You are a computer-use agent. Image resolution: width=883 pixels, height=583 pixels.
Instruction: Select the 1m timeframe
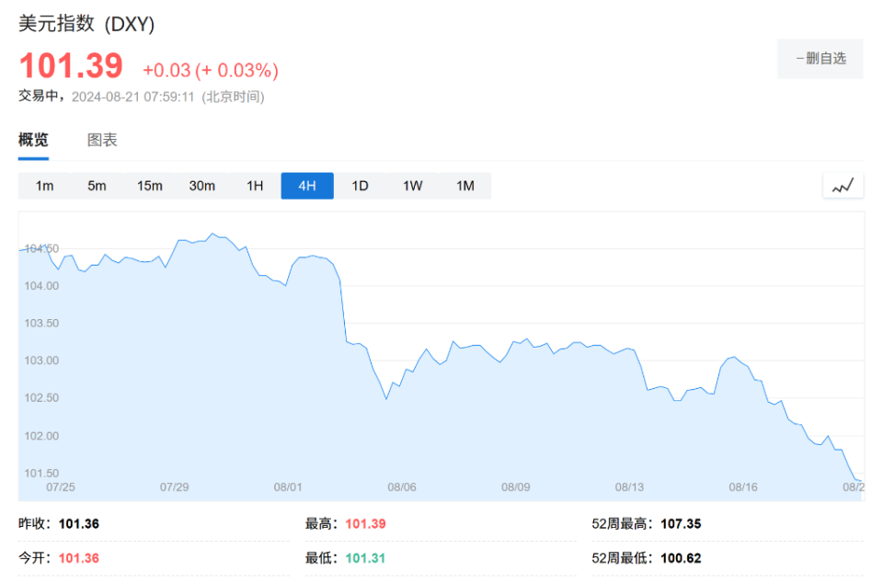point(44,186)
